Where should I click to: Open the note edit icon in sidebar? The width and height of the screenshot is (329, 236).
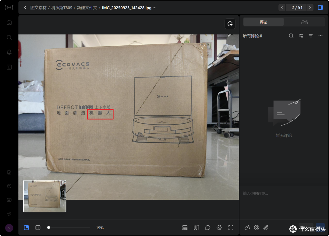(9, 172)
